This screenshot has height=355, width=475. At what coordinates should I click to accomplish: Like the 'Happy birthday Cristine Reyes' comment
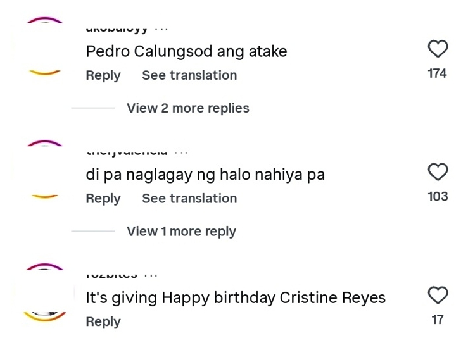coord(438,295)
